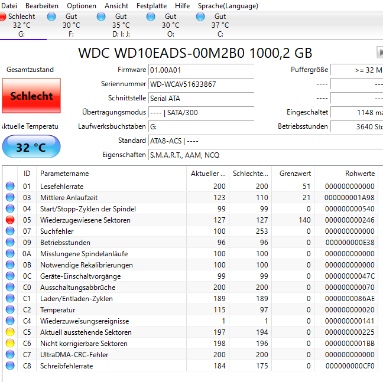The height and width of the screenshot is (382, 383).
Task: Open the Hilfe menu
Action: point(182,6)
